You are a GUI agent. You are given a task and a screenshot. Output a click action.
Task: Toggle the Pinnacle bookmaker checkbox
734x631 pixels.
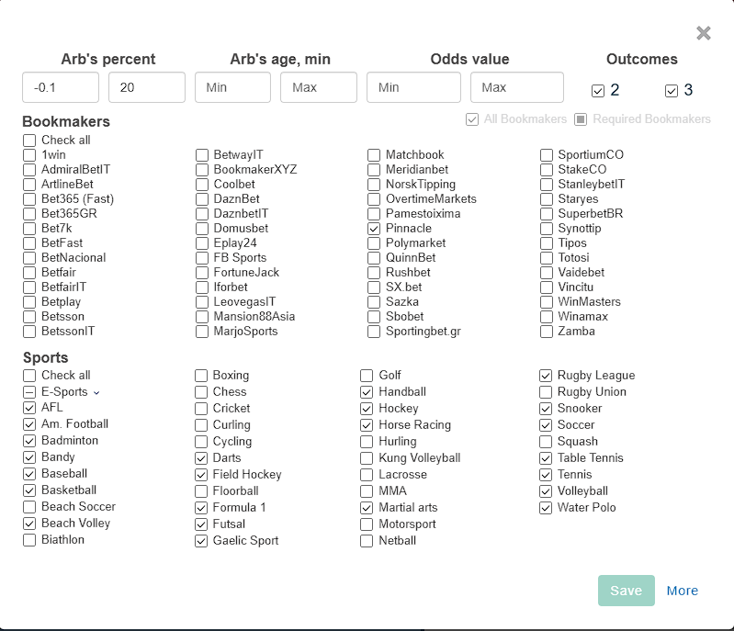374,229
